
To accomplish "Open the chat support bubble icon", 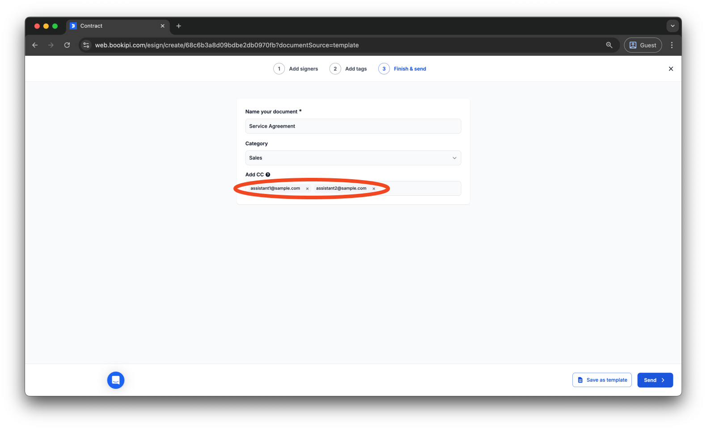I will [116, 380].
